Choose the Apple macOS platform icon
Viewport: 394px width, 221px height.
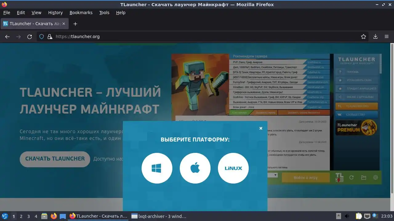pyautogui.click(x=195, y=168)
